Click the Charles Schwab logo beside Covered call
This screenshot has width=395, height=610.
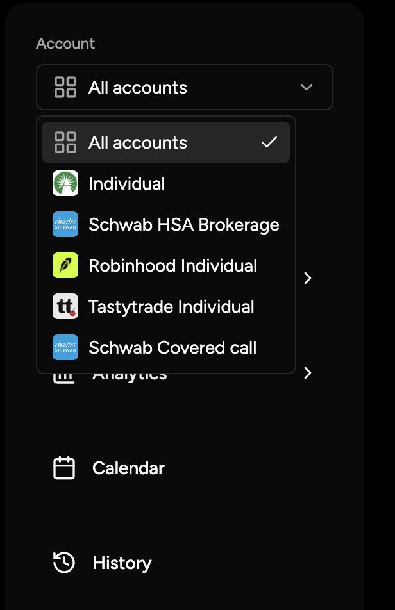tap(65, 347)
